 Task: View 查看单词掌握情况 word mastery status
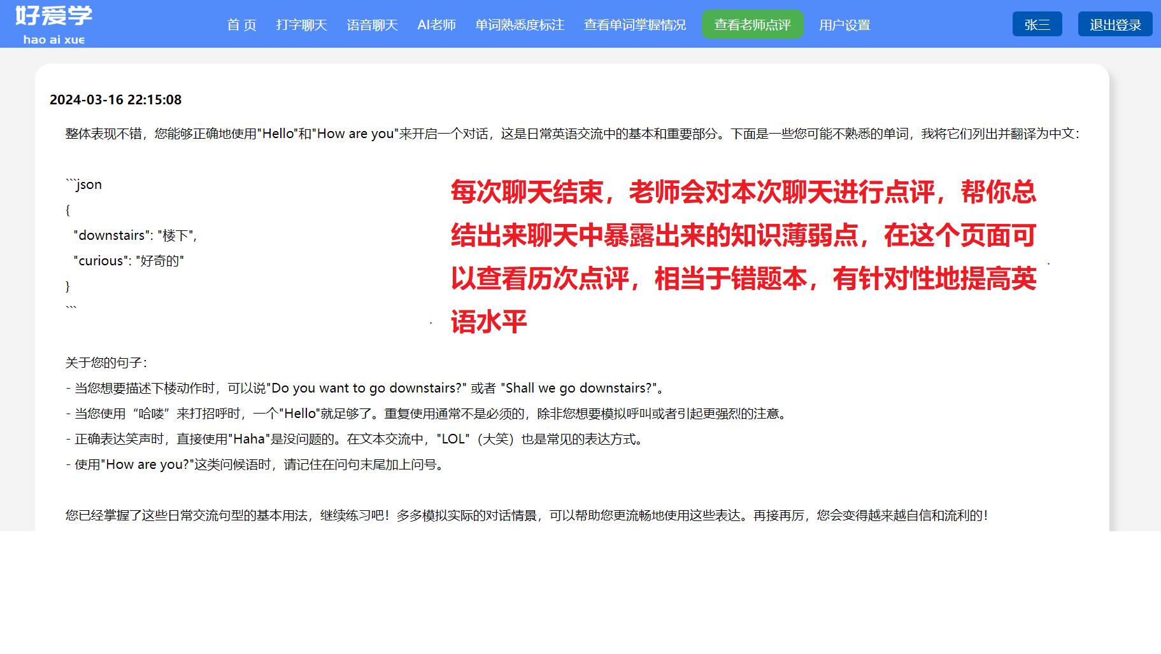point(634,24)
